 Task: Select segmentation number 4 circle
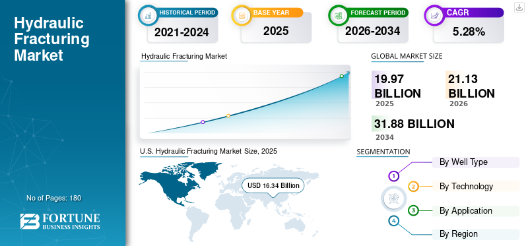click(393, 221)
